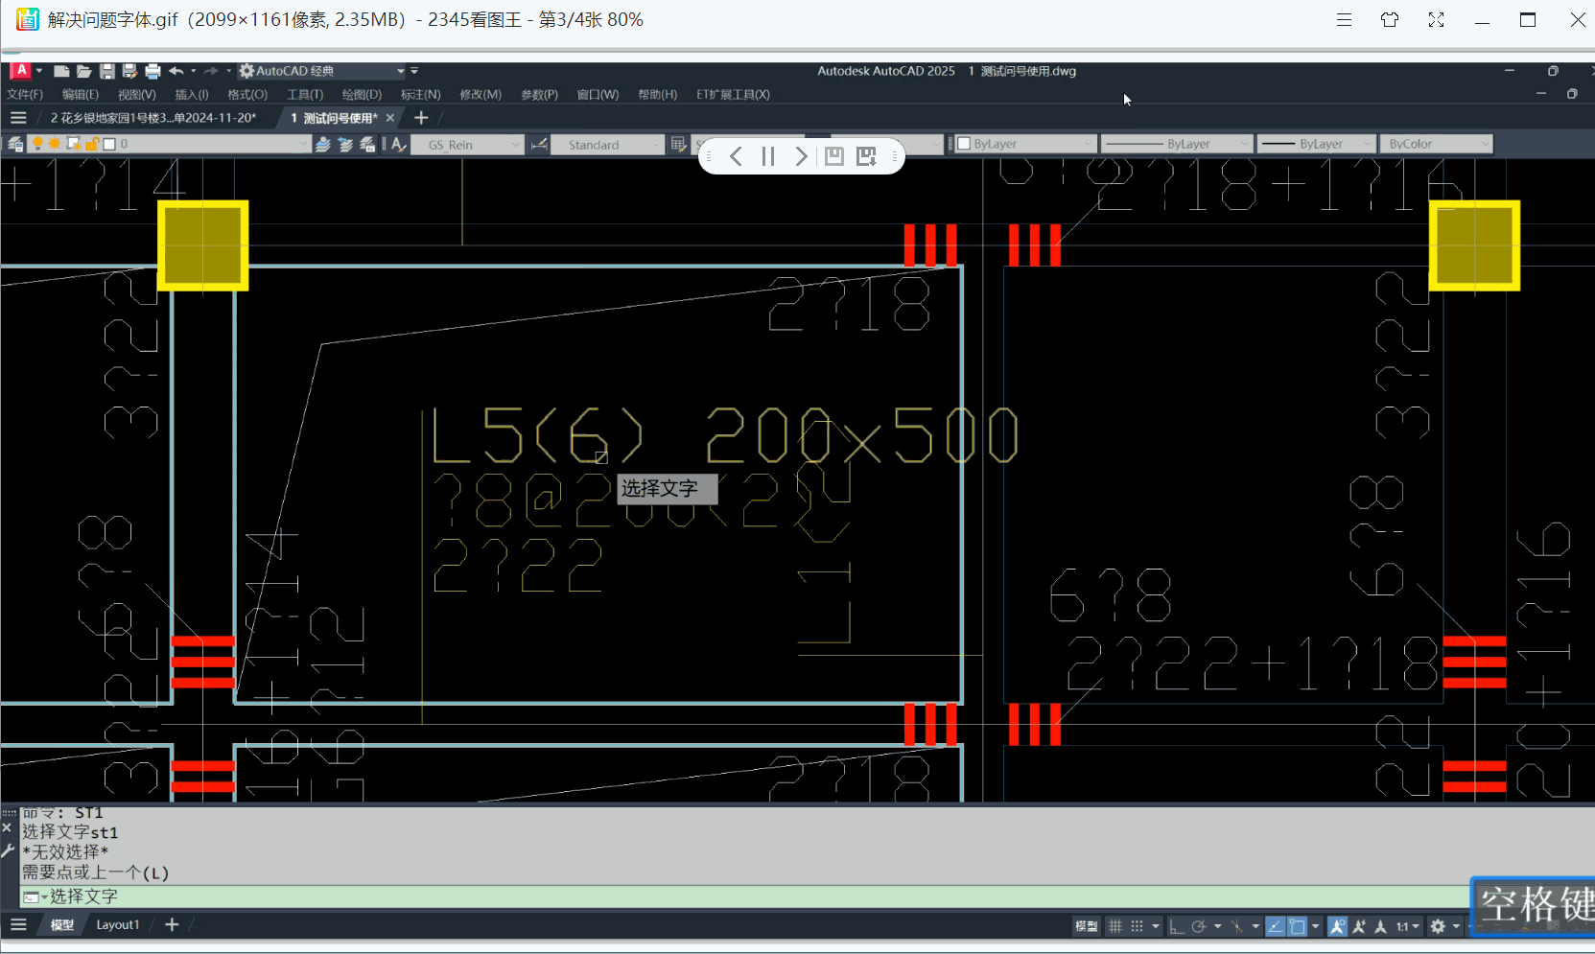Click the Save floppy disk icon
1595x954 pixels.
coord(107,71)
